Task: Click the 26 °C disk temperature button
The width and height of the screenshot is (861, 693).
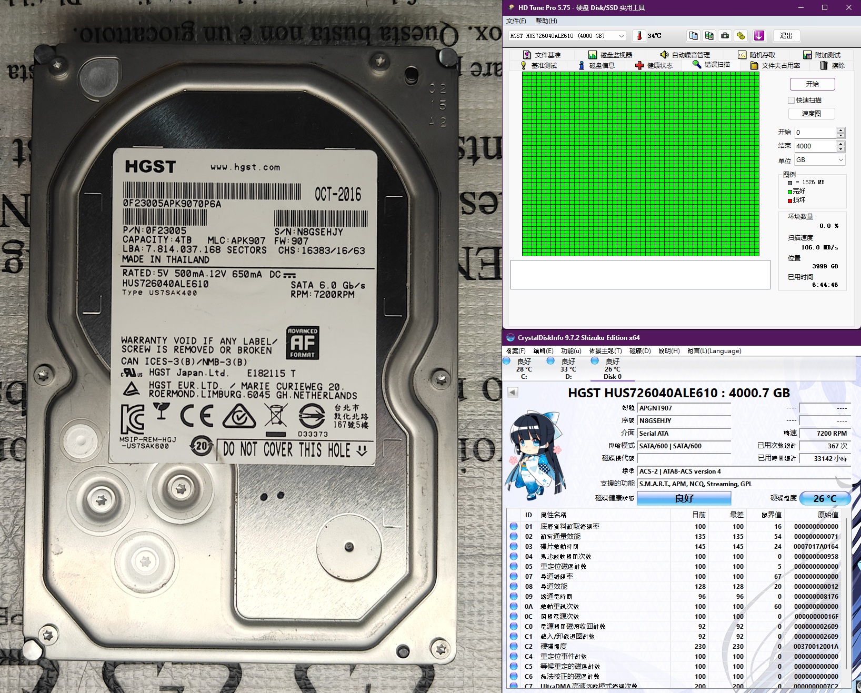Action: click(825, 498)
